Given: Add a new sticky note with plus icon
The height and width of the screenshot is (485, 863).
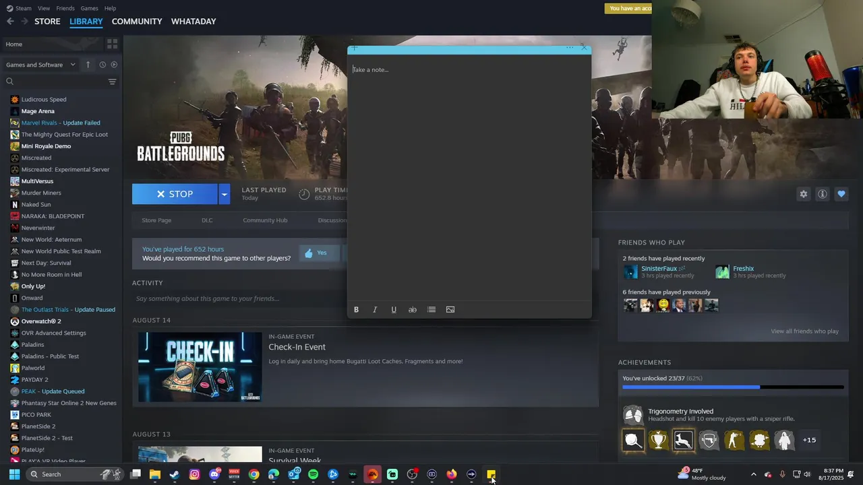Looking at the screenshot, I should 355,48.
